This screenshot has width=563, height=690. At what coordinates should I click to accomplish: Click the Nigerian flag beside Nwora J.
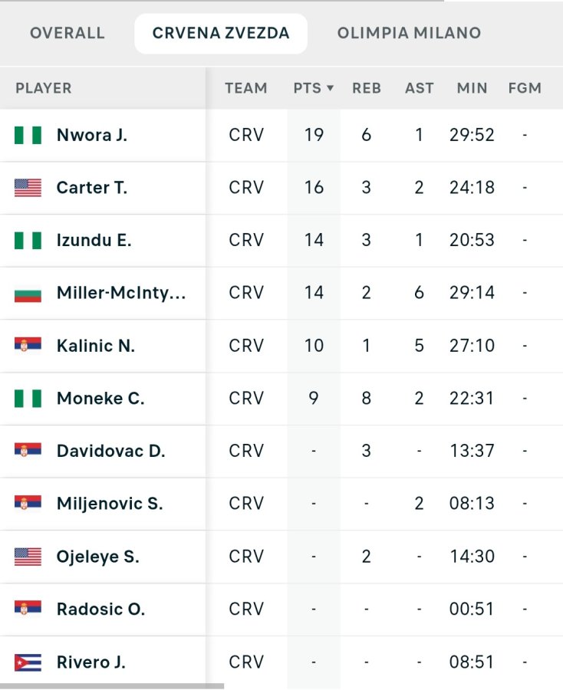(28, 135)
